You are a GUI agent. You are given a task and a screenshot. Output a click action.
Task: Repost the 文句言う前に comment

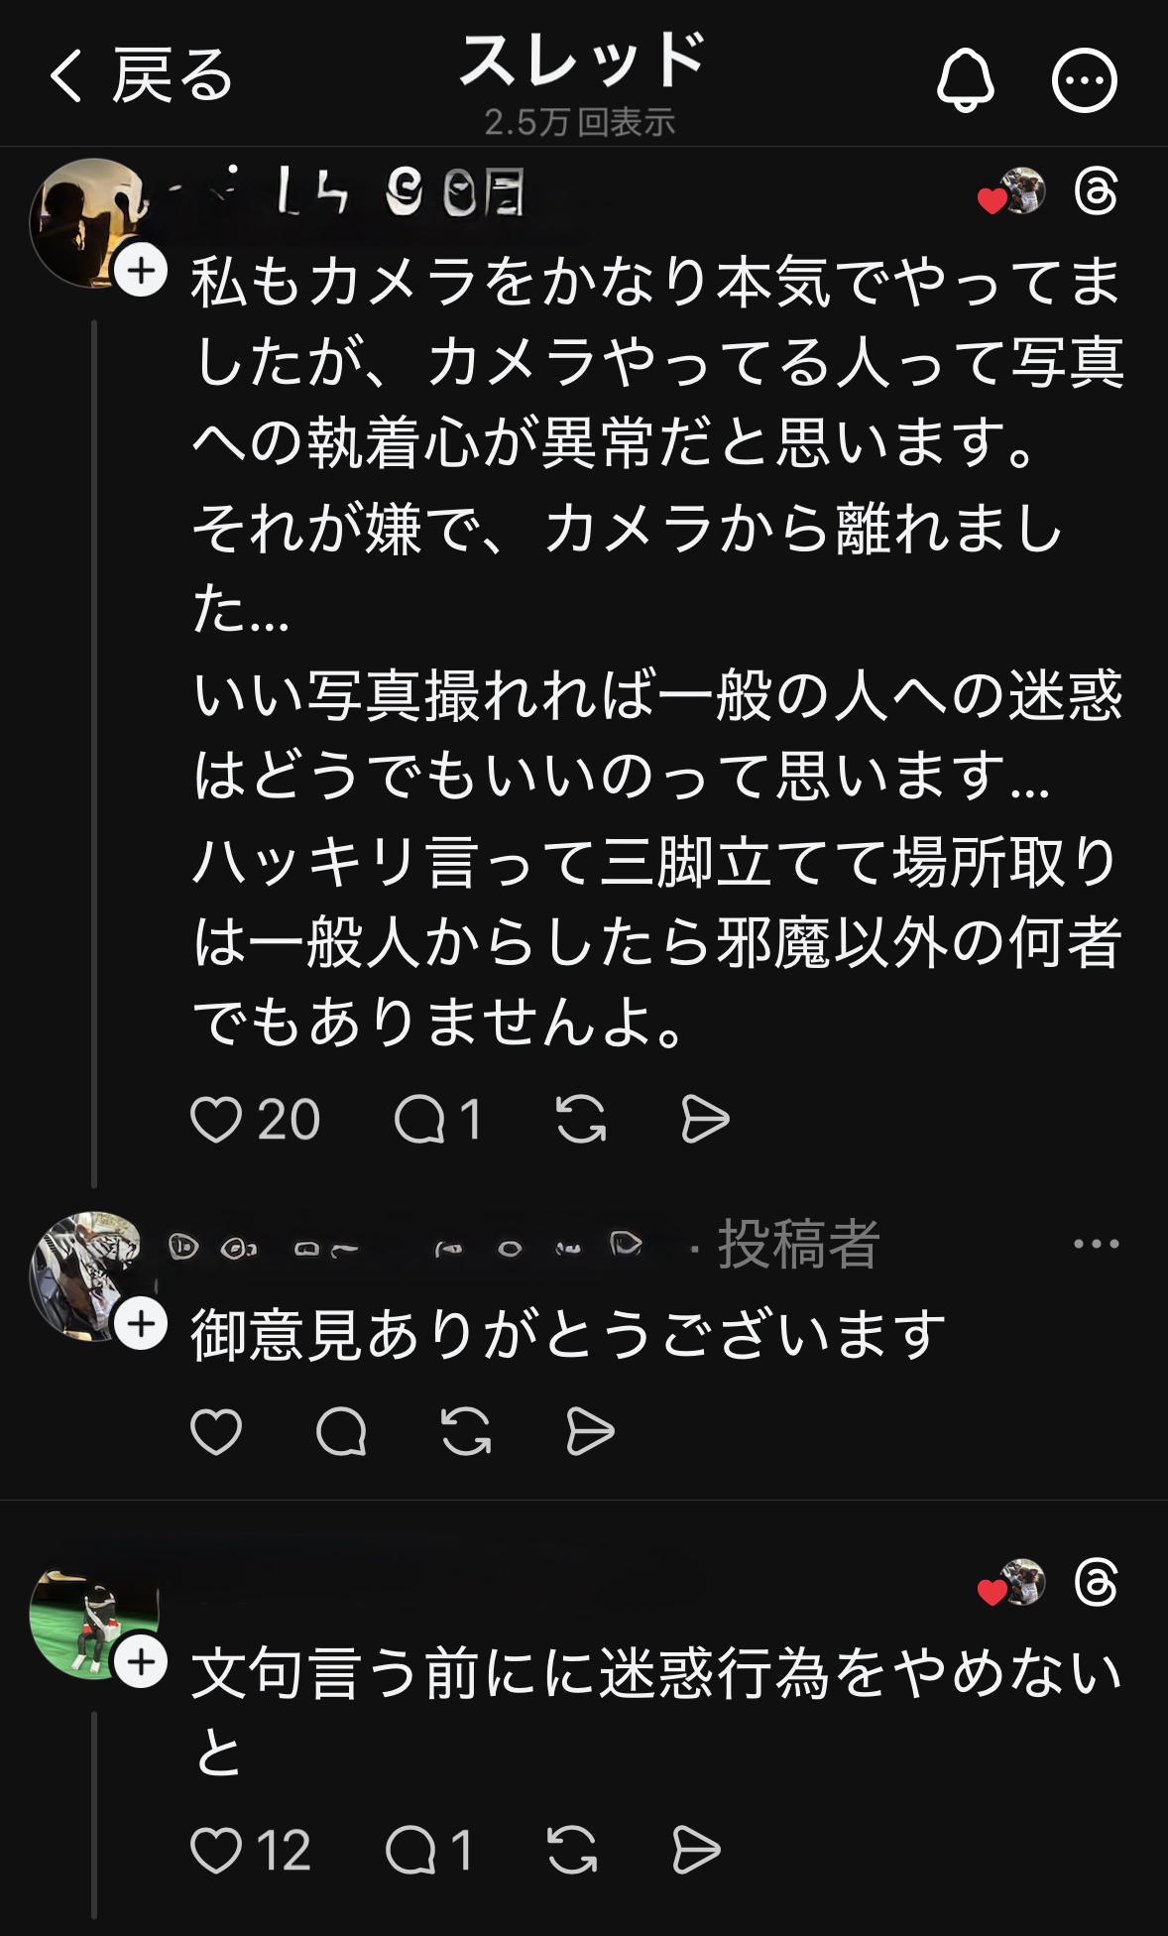click(572, 1850)
